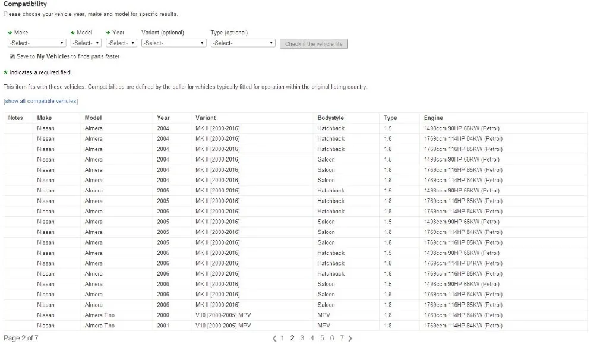Click Almera Tino in 2001 row
The width and height of the screenshot is (594, 344).
pos(100,326)
